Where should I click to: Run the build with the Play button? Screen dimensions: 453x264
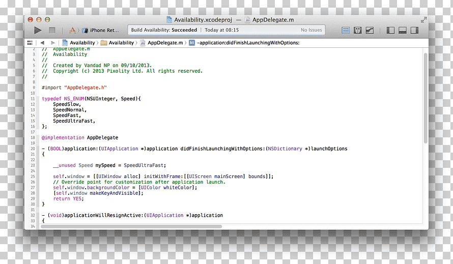pyautogui.click(x=38, y=31)
